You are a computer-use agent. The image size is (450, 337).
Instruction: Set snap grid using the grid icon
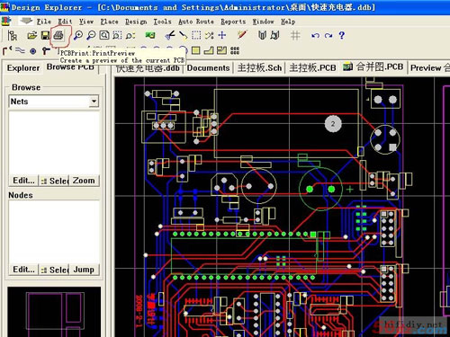[x=295, y=36]
